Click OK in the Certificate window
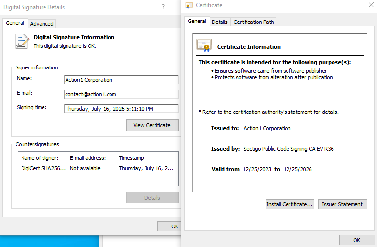The height and width of the screenshot is (247, 377). tap(357, 240)
